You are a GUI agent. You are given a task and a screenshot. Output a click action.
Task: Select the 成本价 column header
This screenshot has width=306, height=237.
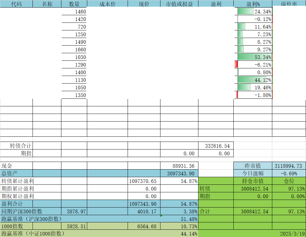click(107, 4)
